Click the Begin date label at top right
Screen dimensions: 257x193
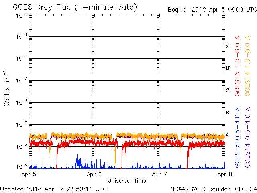pyautogui.click(x=212, y=9)
